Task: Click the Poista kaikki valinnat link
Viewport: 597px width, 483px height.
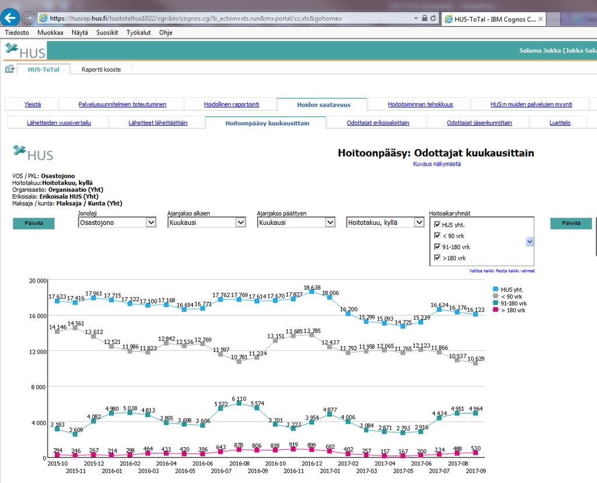Action: [515, 271]
